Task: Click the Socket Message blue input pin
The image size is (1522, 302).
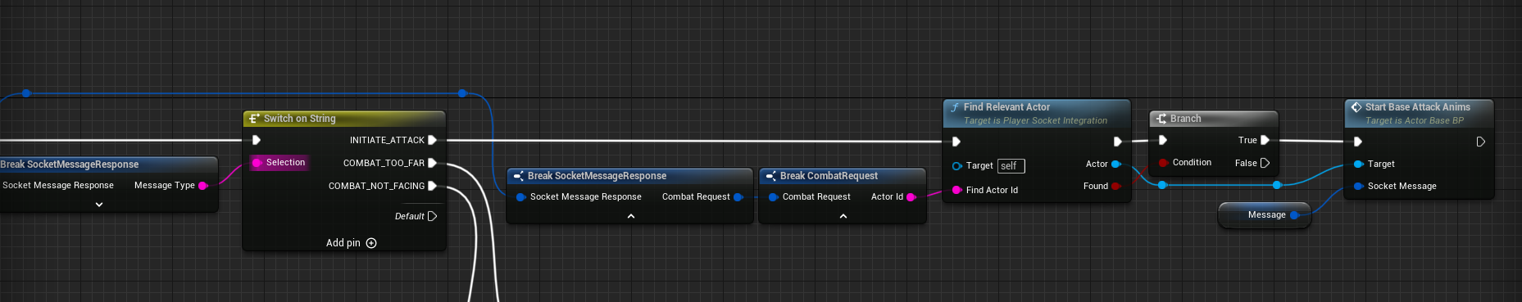Action: click(1358, 187)
